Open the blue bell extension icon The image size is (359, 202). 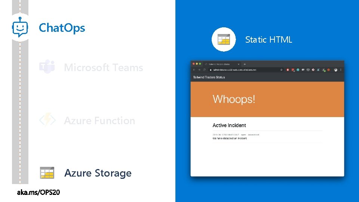point(318,70)
